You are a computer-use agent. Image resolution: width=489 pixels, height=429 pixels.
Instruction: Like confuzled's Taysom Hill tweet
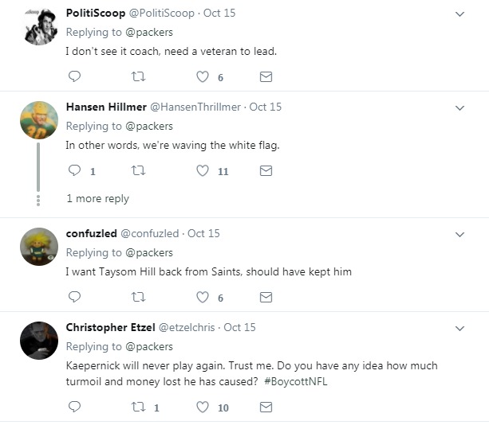pyautogui.click(x=203, y=297)
